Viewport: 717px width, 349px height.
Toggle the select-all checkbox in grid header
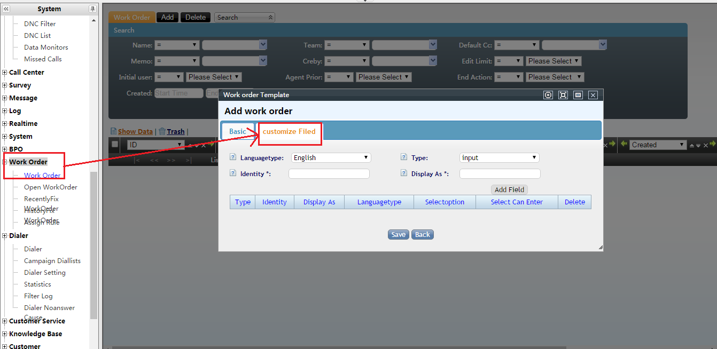[115, 144]
